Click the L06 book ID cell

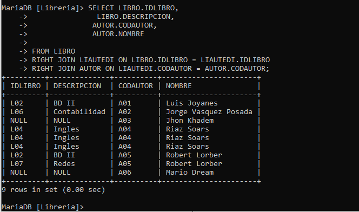17,112
